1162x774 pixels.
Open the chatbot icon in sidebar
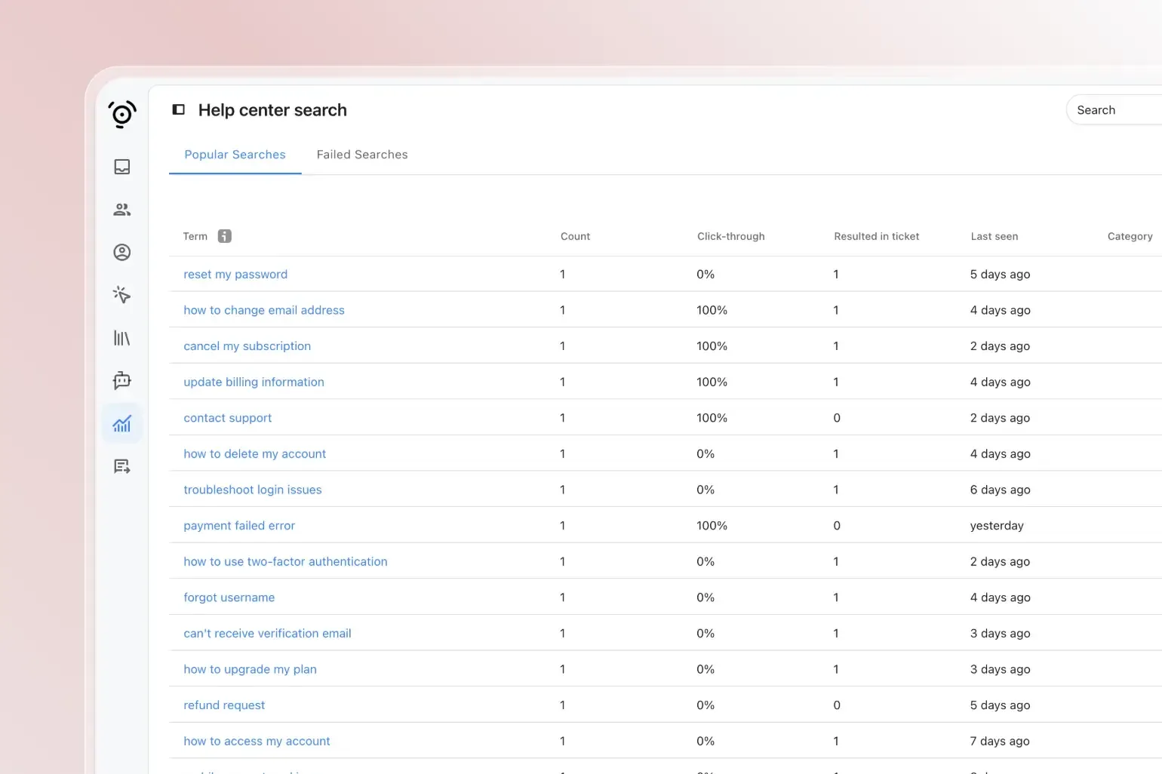pos(122,381)
